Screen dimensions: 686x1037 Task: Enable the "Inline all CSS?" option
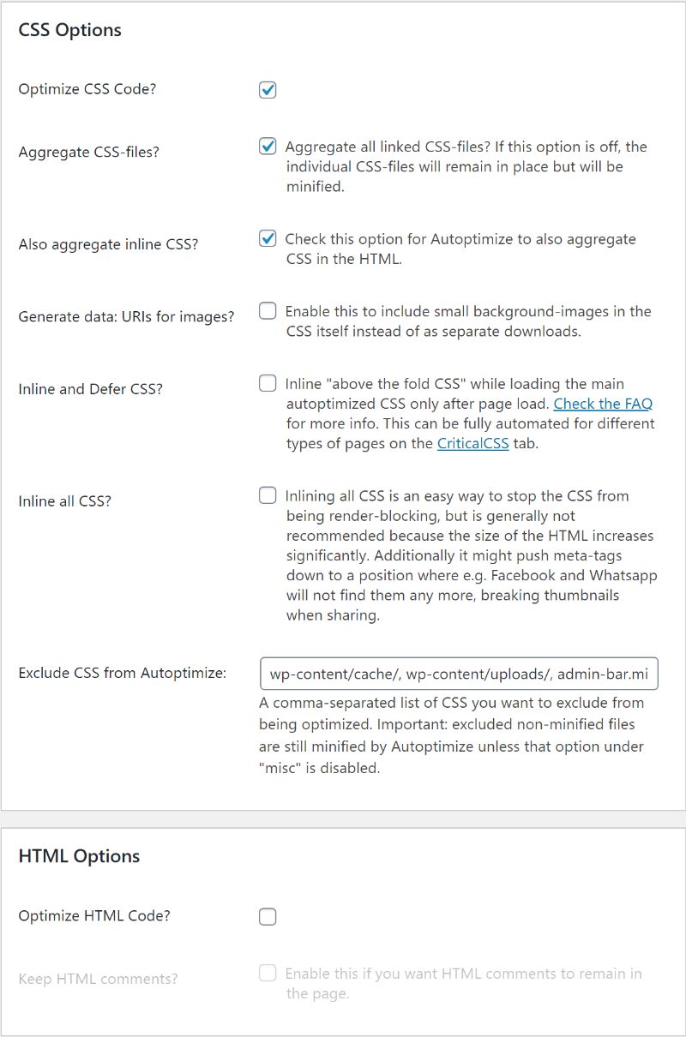tap(267, 495)
